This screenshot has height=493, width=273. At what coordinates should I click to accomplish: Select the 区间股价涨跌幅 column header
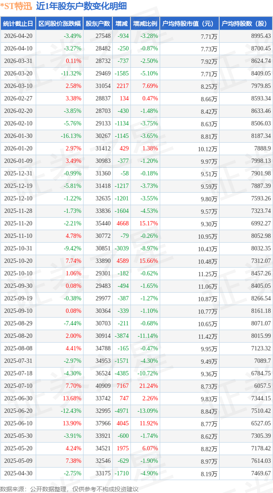coord(59,24)
